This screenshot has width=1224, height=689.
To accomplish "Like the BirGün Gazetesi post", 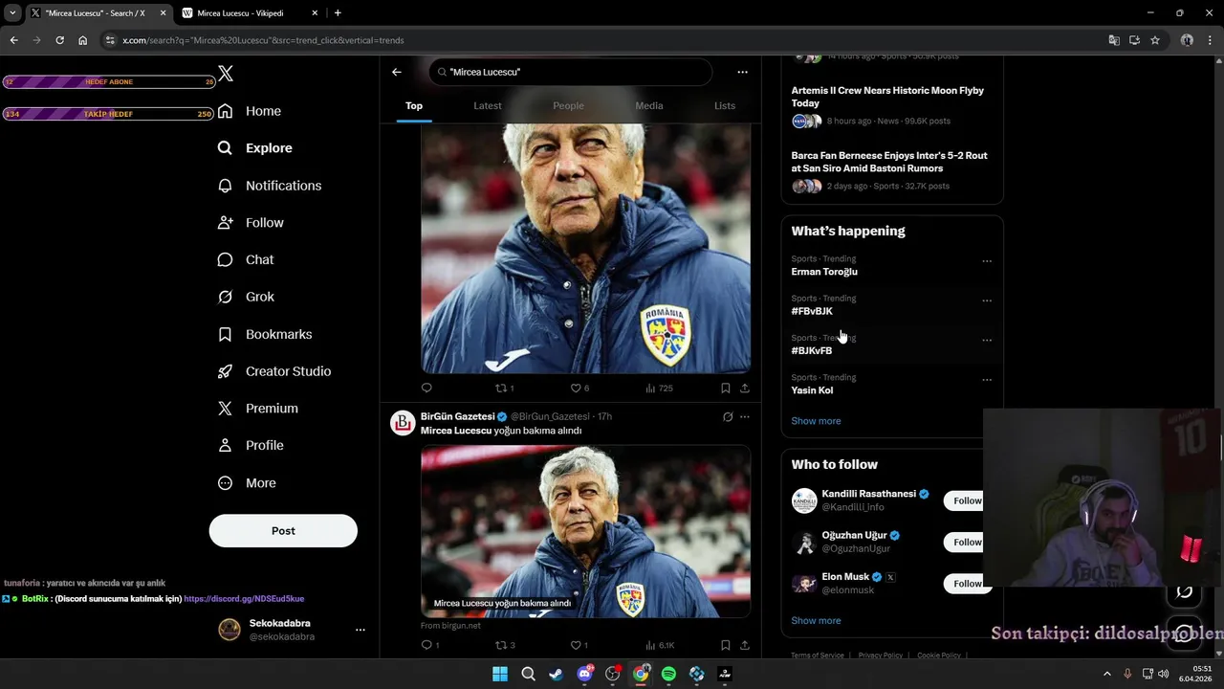I will (579, 645).
